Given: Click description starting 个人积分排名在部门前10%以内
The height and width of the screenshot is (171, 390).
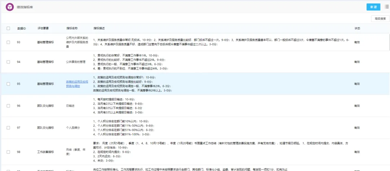Looking at the screenshot, I should pyautogui.click(x=123, y=128).
